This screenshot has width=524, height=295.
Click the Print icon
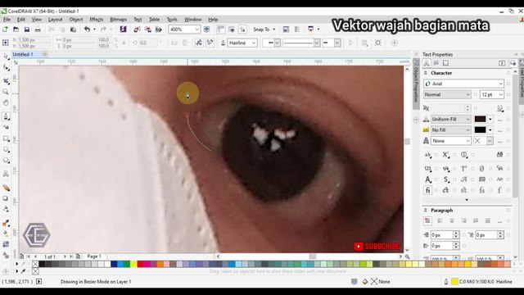coord(38,29)
